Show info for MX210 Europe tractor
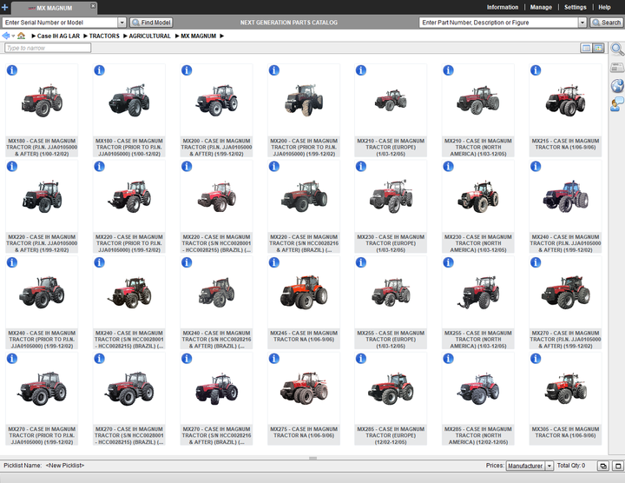625x483 pixels. [x=361, y=70]
